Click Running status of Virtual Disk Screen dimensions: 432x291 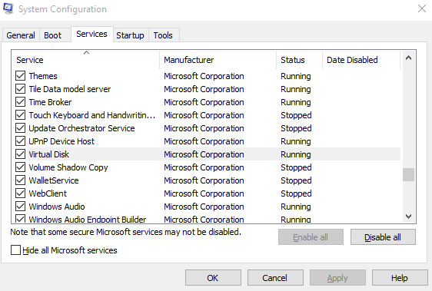click(296, 155)
